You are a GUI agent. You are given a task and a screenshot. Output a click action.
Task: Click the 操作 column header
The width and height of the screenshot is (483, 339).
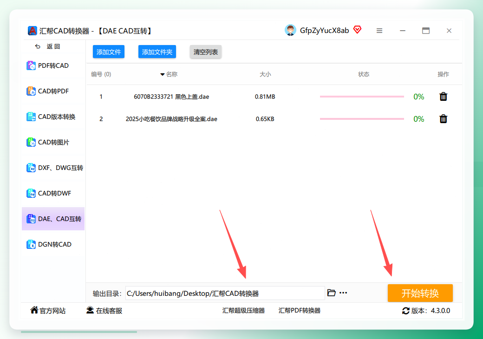point(443,74)
